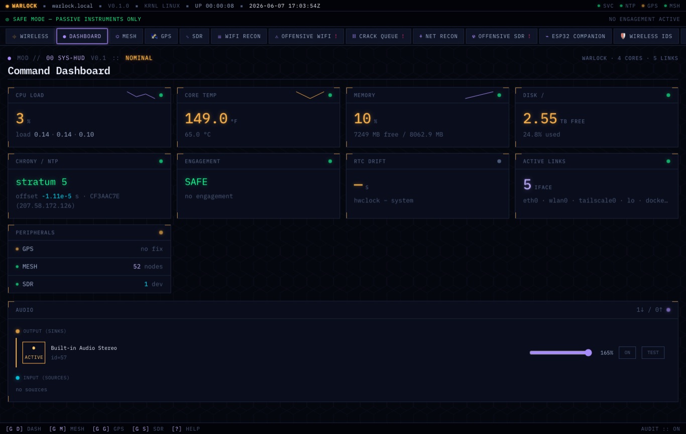This screenshot has width=686, height=434.
Task: Click the OUTPUT (SINKS) orange dot
Action: pyautogui.click(x=18, y=331)
